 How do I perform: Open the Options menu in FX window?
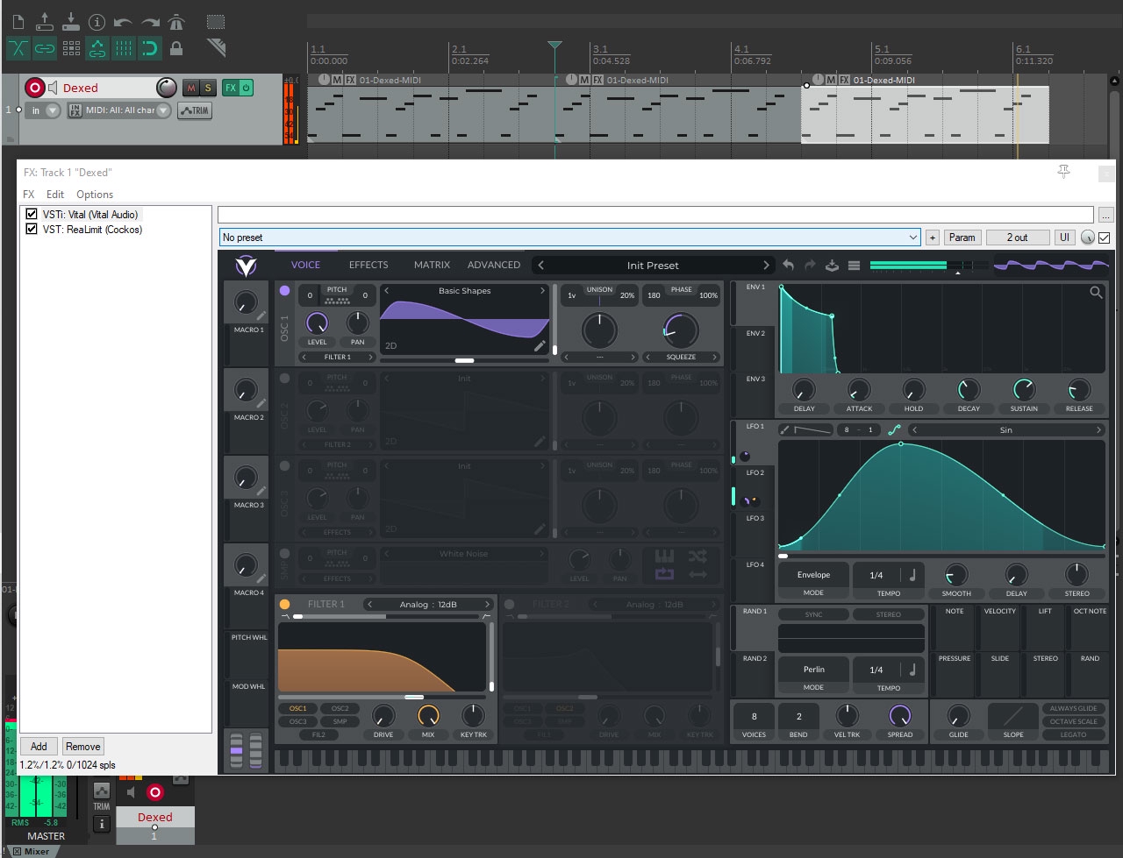pyautogui.click(x=95, y=195)
